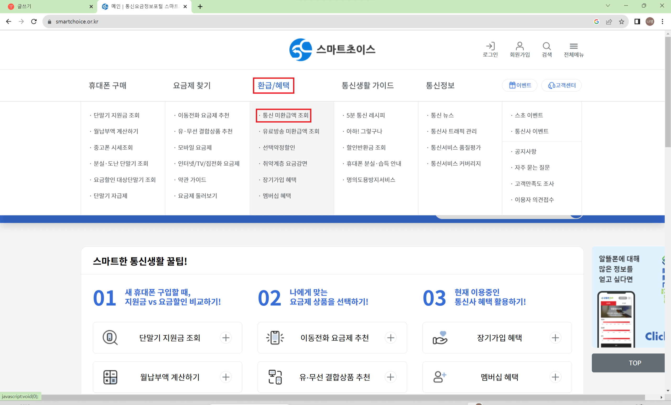Open the 전체메뉴 hamburger menu

point(573,49)
